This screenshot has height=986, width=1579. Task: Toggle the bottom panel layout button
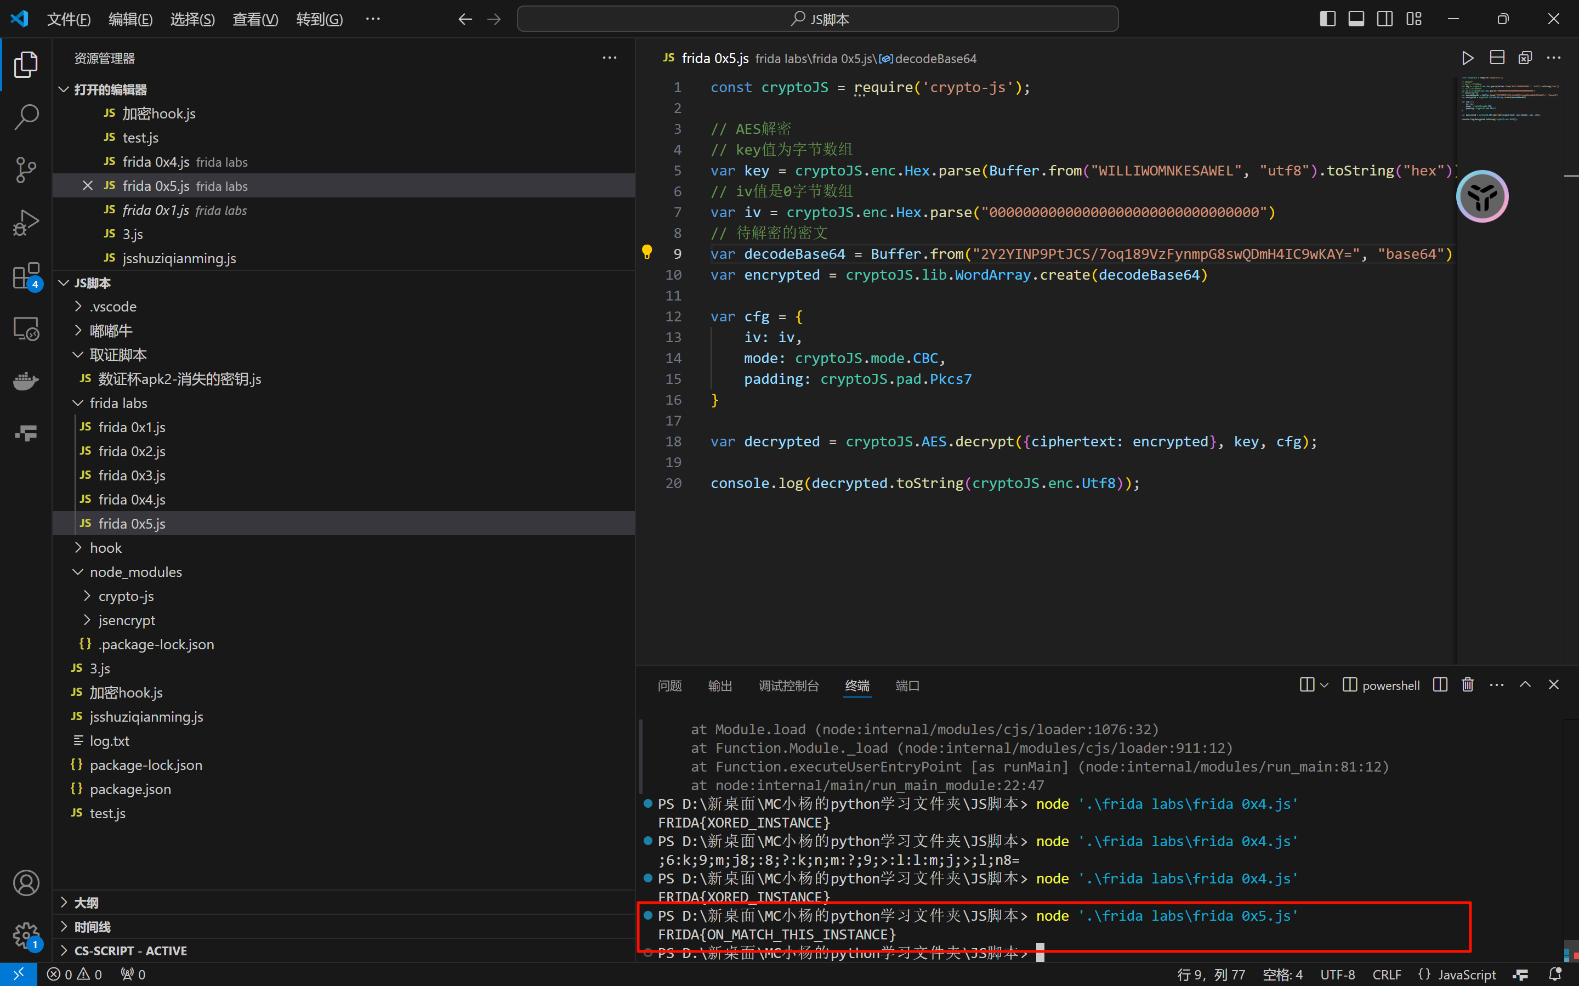click(1356, 19)
